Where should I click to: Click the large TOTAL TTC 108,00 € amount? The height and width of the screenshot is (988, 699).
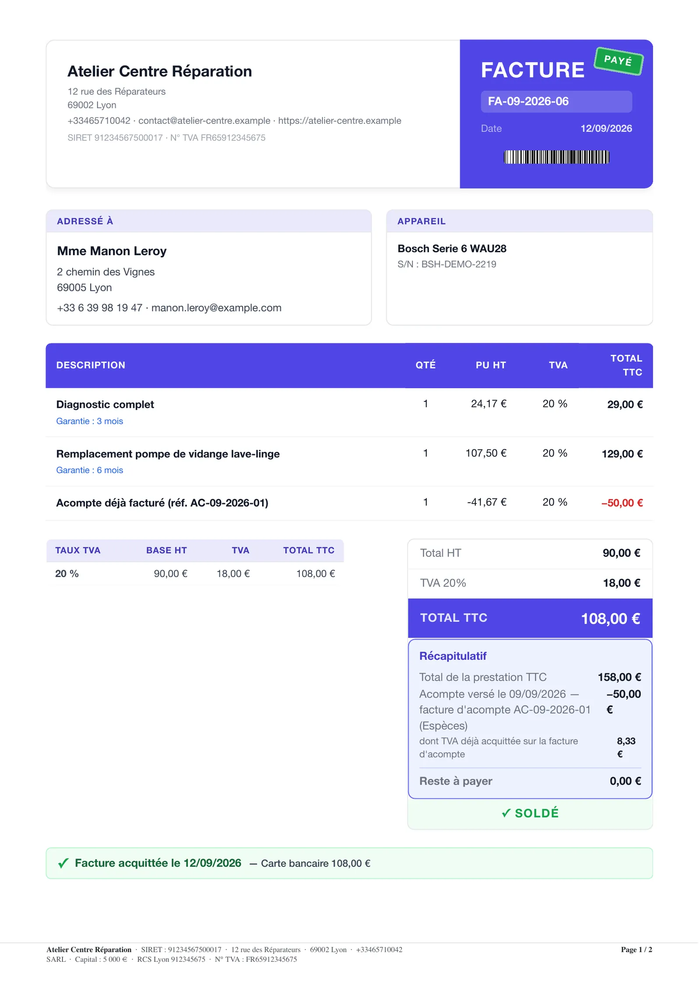610,619
